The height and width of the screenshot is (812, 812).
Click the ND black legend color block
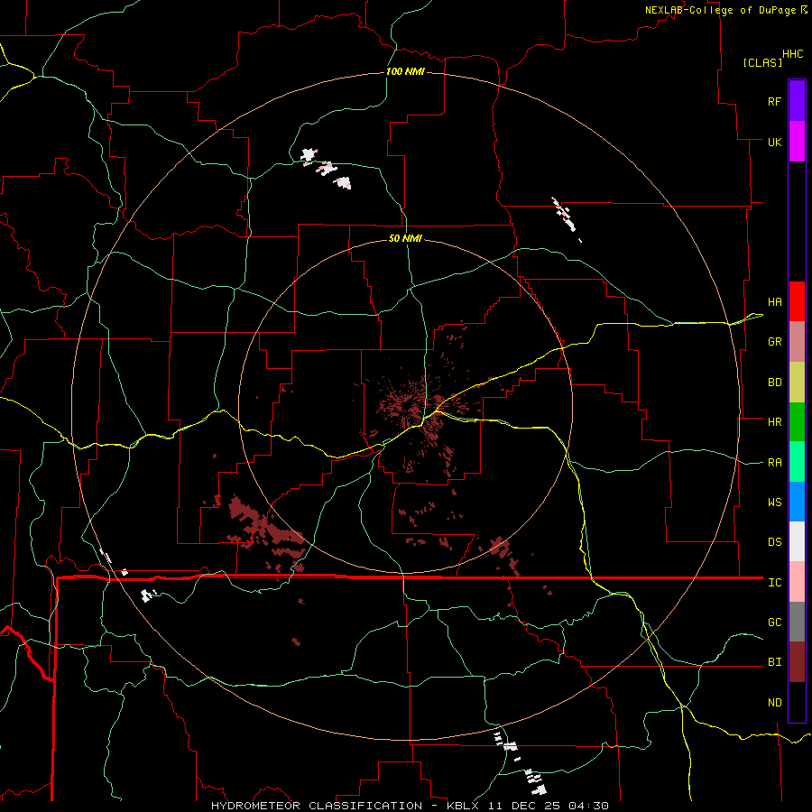(797, 702)
